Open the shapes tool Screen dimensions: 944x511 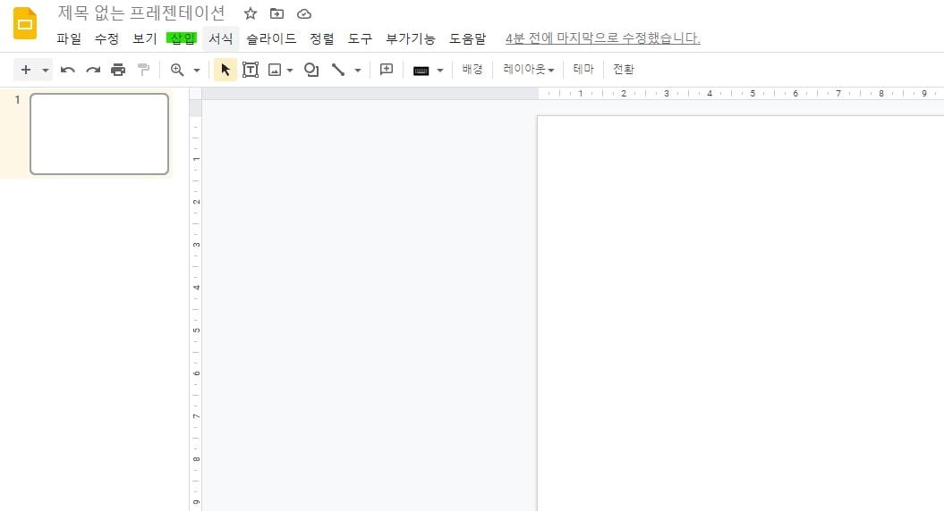(311, 70)
